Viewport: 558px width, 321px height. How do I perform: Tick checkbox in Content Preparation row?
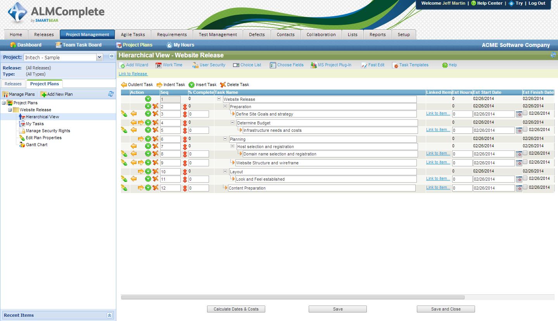(x=525, y=187)
